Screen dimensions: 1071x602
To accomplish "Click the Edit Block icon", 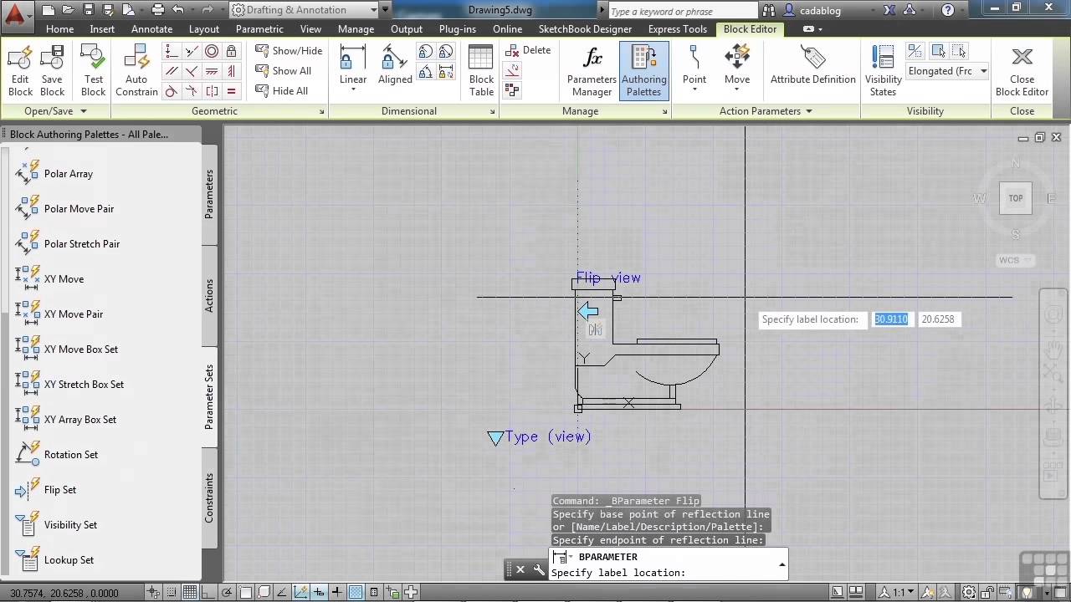I will 20,71.
